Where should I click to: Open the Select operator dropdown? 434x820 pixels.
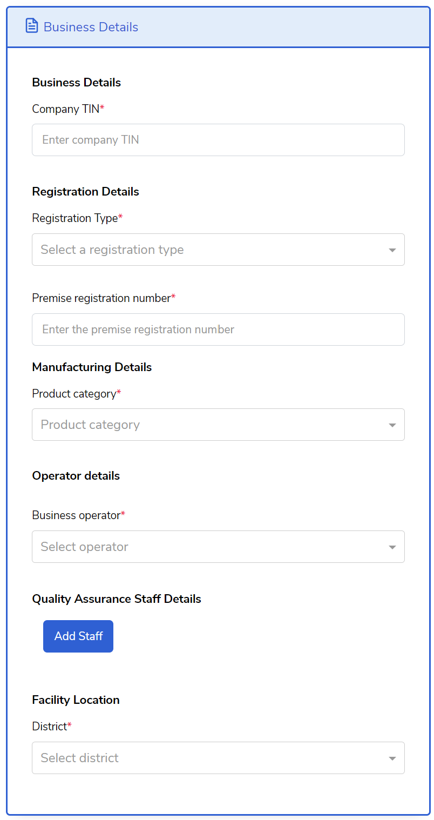[211, 547]
